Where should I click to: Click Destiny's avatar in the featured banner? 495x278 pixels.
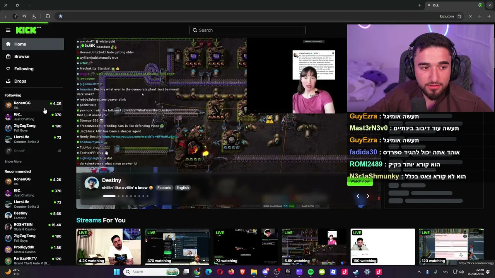tap(92, 184)
